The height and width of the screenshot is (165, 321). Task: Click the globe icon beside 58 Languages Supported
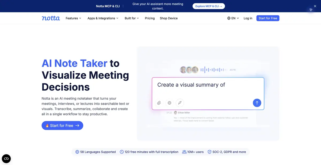point(77,152)
